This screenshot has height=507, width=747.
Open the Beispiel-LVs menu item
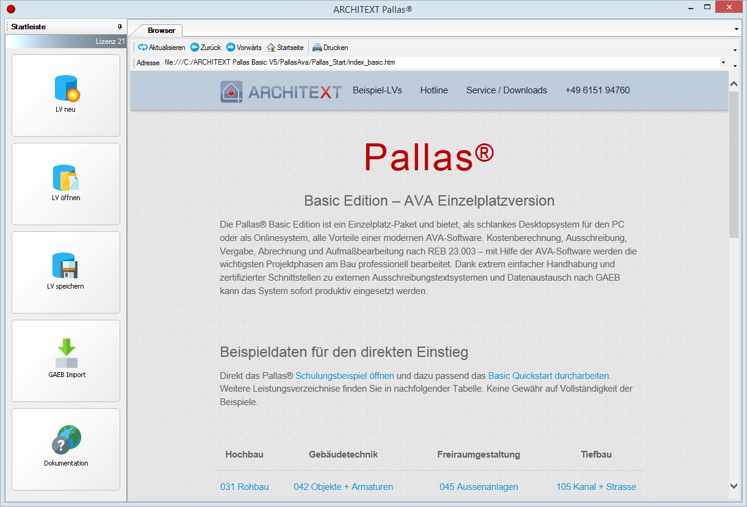377,90
